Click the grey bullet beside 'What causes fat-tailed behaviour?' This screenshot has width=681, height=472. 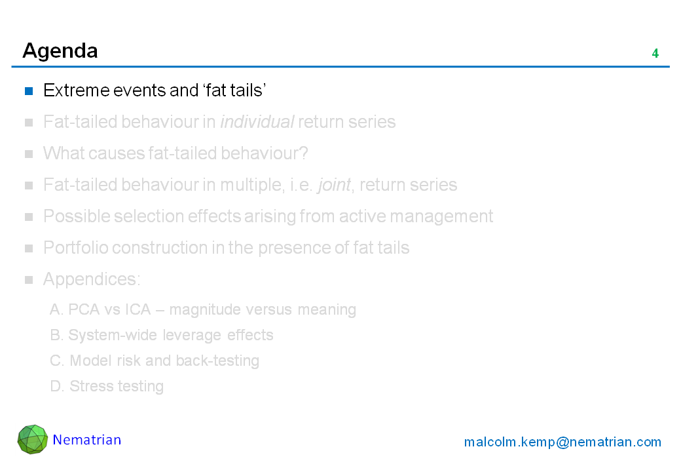click(x=29, y=154)
